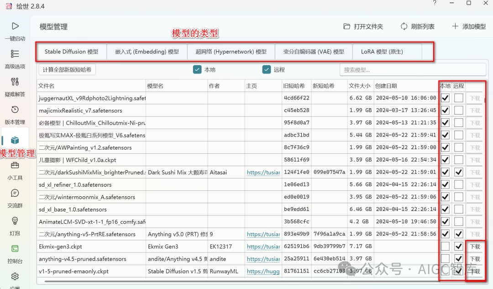The height and width of the screenshot is (289, 493).
Task: Sort by 新短哈希 column header
Action: click(x=329, y=86)
